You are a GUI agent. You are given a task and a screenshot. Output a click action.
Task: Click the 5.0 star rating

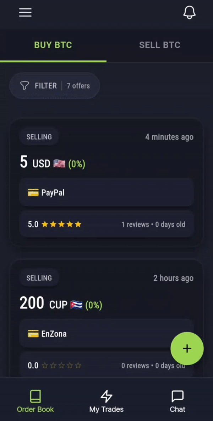[x=54, y=224]
